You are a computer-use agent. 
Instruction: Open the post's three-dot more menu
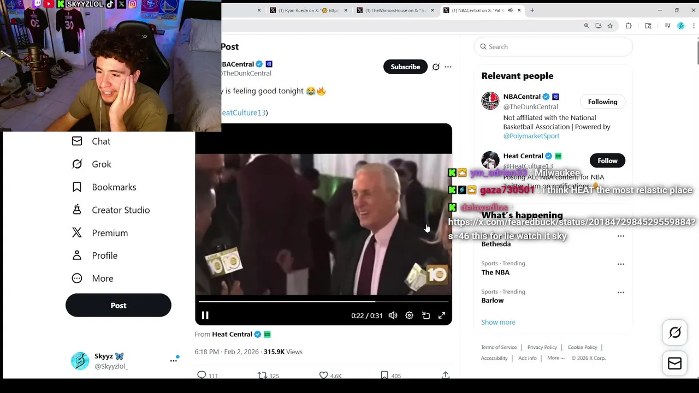click(x=448, y=67)
